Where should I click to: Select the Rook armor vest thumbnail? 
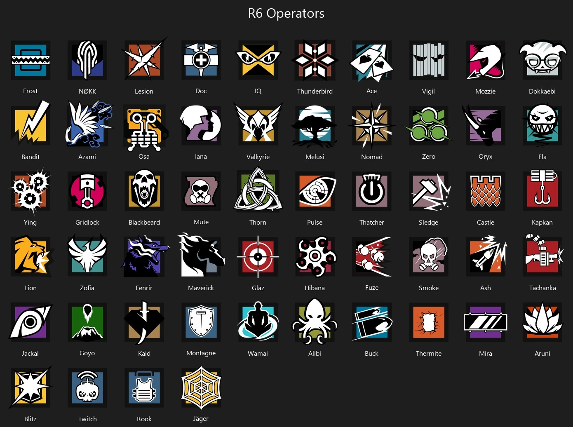144,388
